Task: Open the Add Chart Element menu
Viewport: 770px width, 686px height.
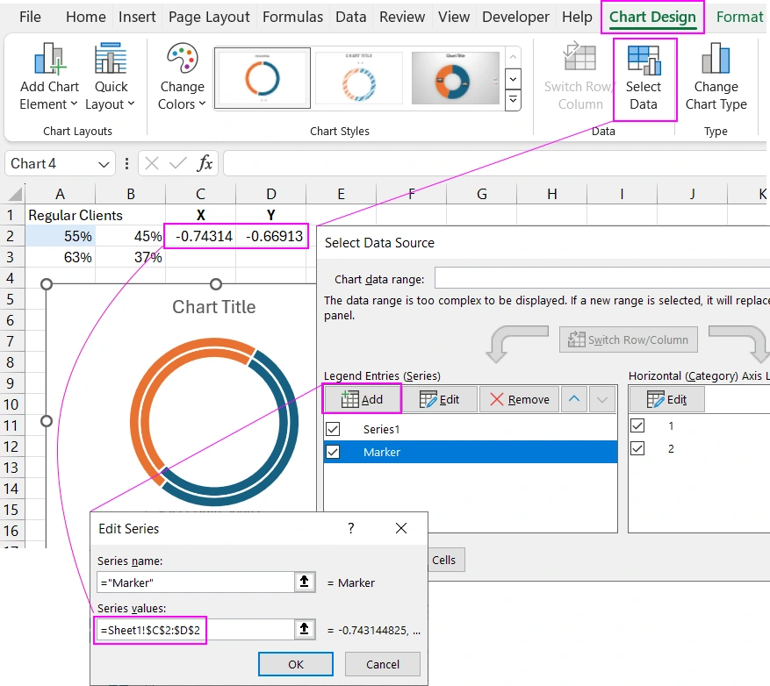Action: [48, 75]
